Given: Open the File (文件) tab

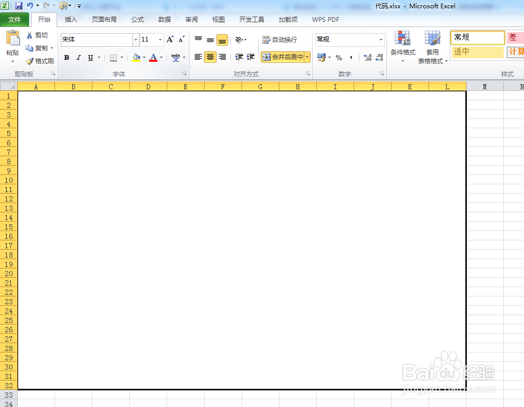Looking at the screenshot, I should [15, 20].
